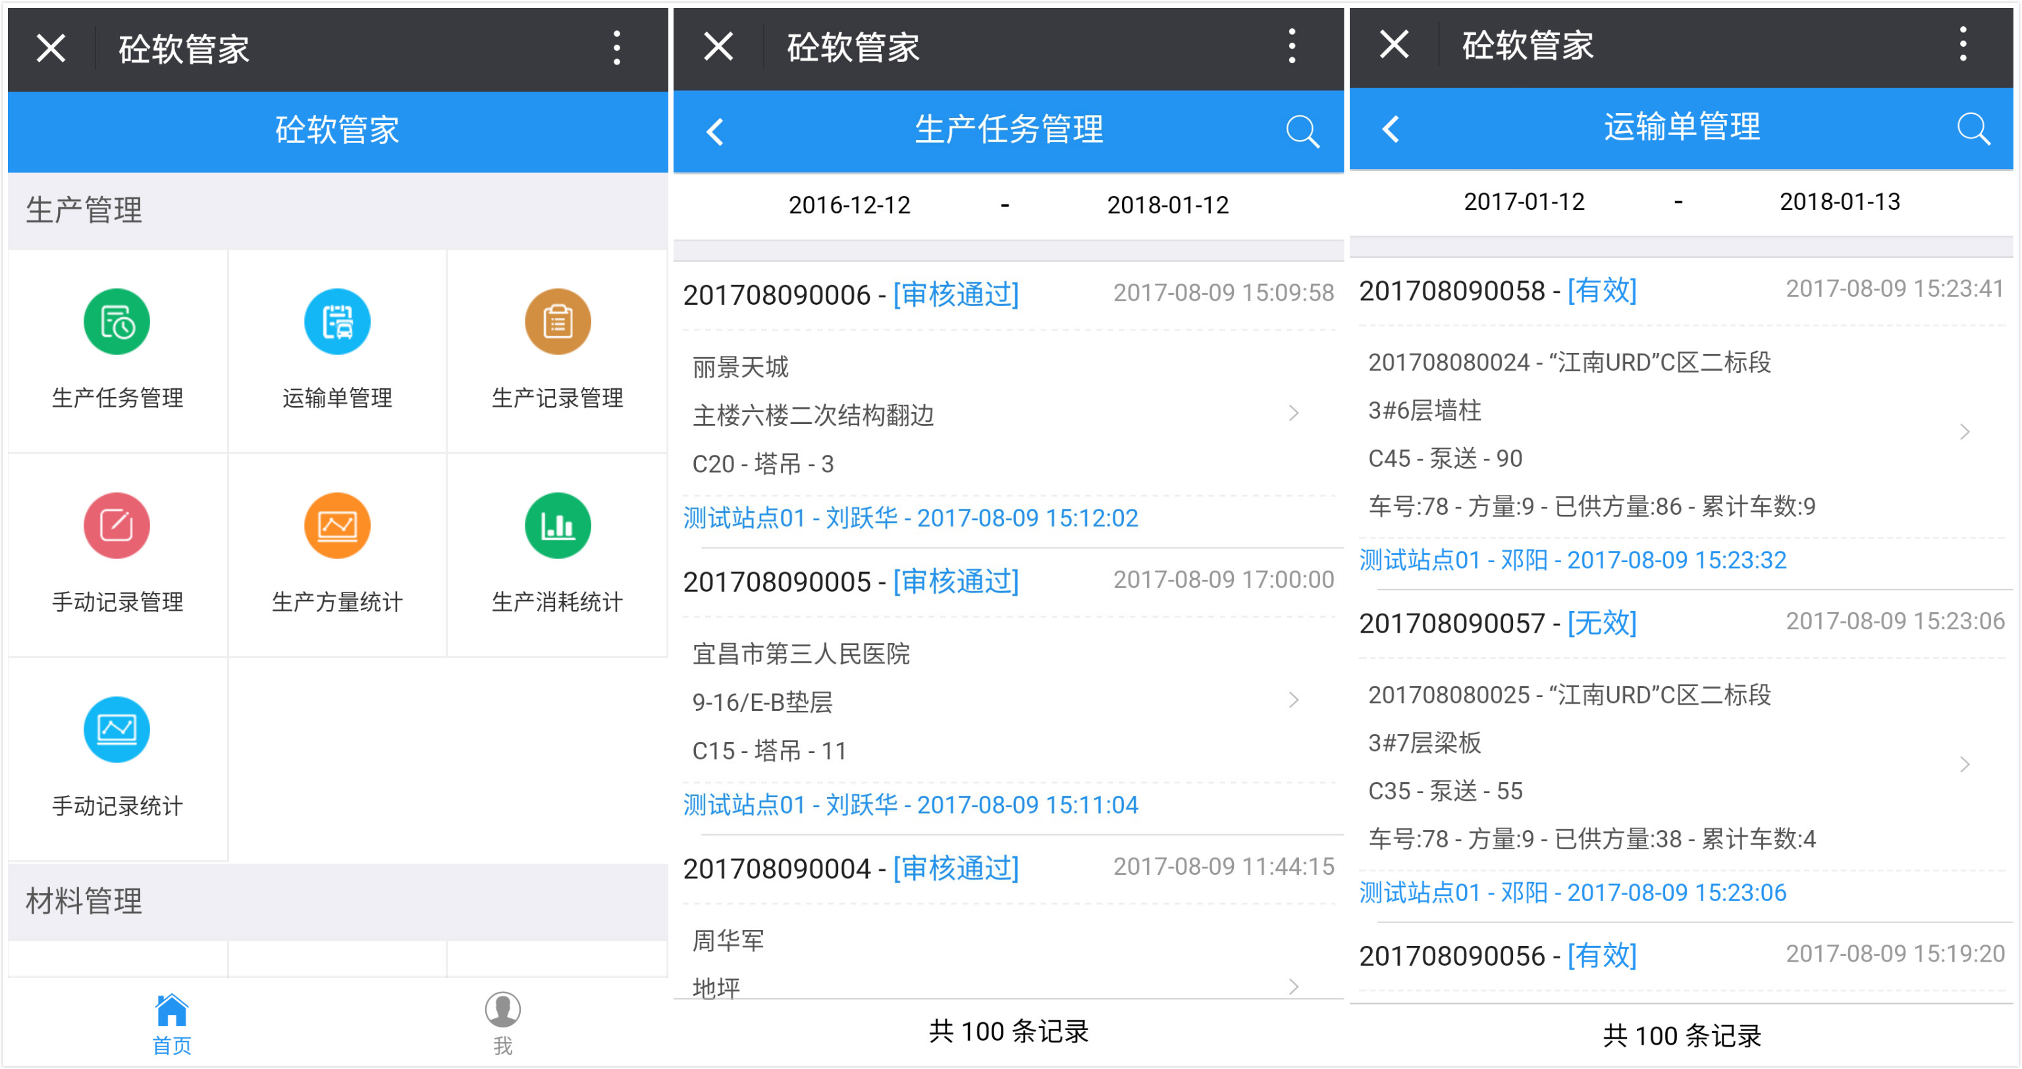The width and height of the screenshot is (2022, 1069).
Task: Open the 手动记录管理 red icon
Action: pyautogui.click(x=116, y=525)
